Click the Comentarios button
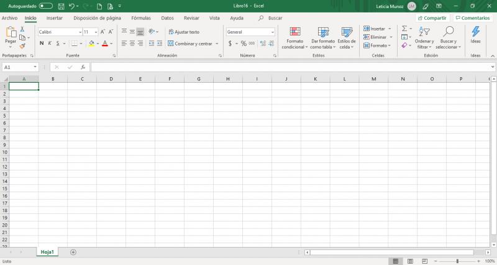Image resolution: width=497 pixels, height=265 pixels. pyautogui.click(x=473, y=18)
